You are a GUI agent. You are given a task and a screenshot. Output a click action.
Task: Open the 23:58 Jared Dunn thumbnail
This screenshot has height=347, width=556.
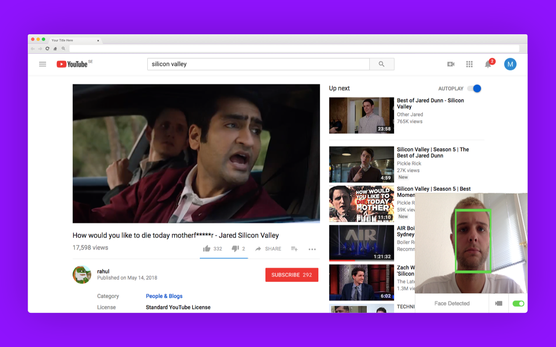(361, 115)
